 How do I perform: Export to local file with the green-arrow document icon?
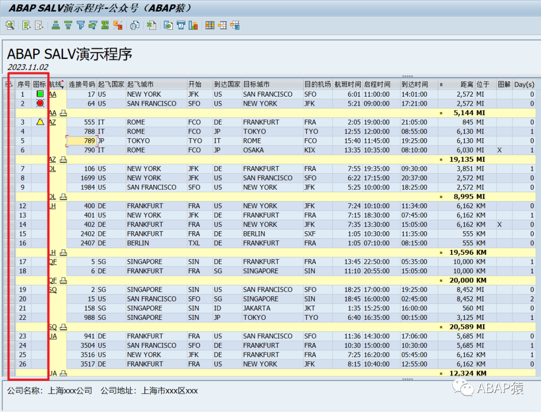pyautogui.click(x=168, y=25)
